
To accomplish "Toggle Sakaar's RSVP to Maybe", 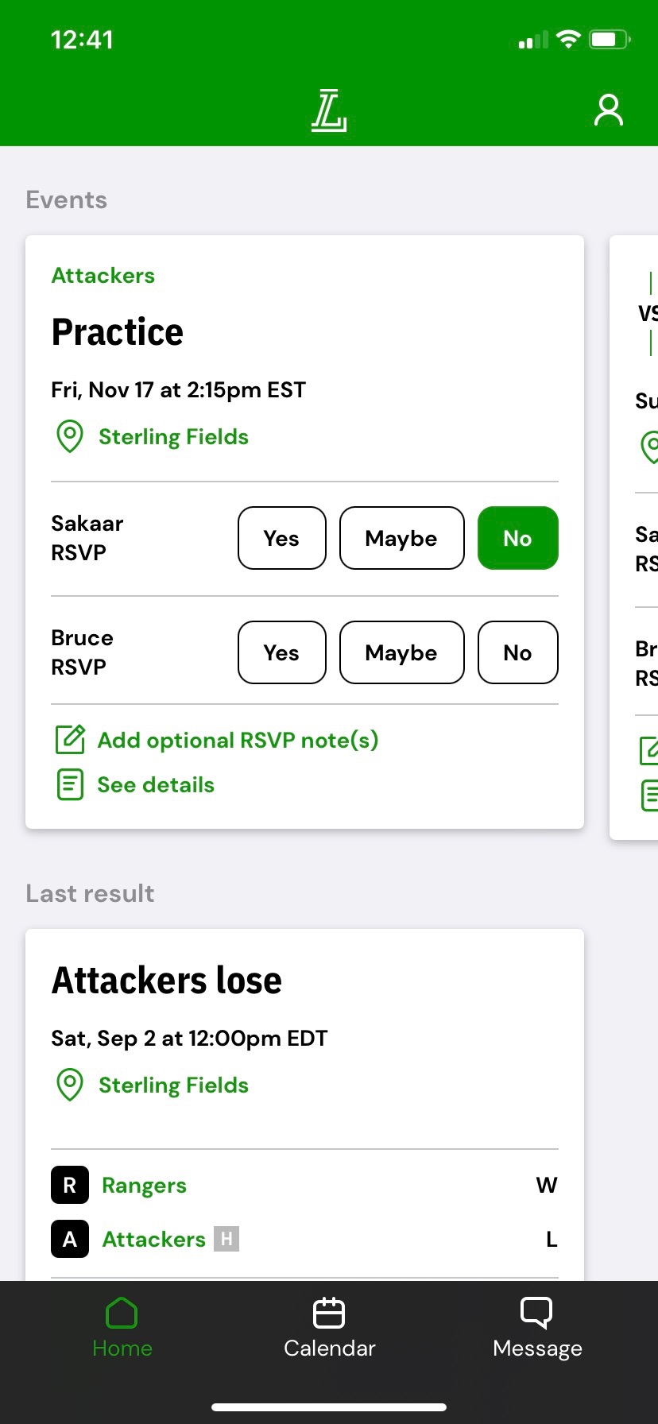I will (401, 538).
